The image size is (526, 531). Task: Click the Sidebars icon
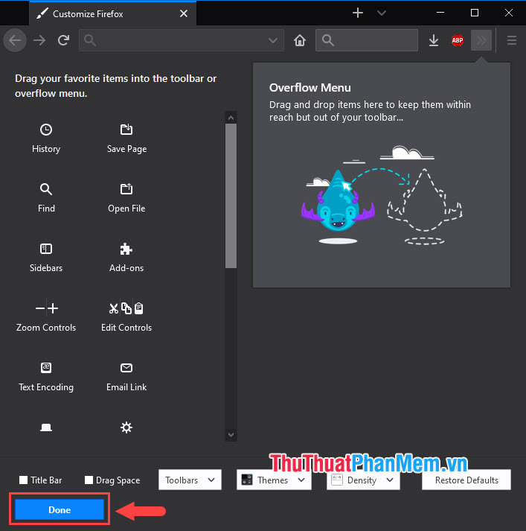(46, 249)
